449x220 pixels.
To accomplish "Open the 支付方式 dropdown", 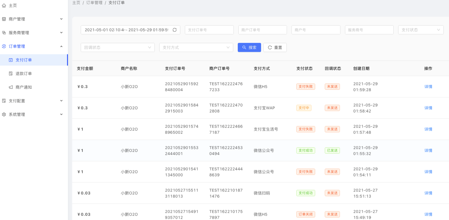I will click(x=196, y=47).
